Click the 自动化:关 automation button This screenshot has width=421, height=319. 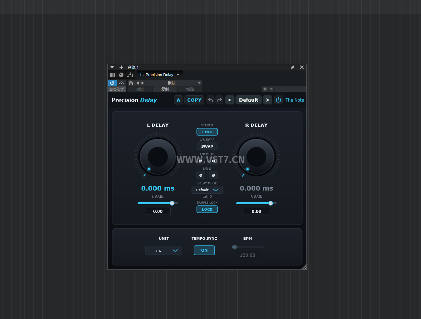[x=117, y=89]
